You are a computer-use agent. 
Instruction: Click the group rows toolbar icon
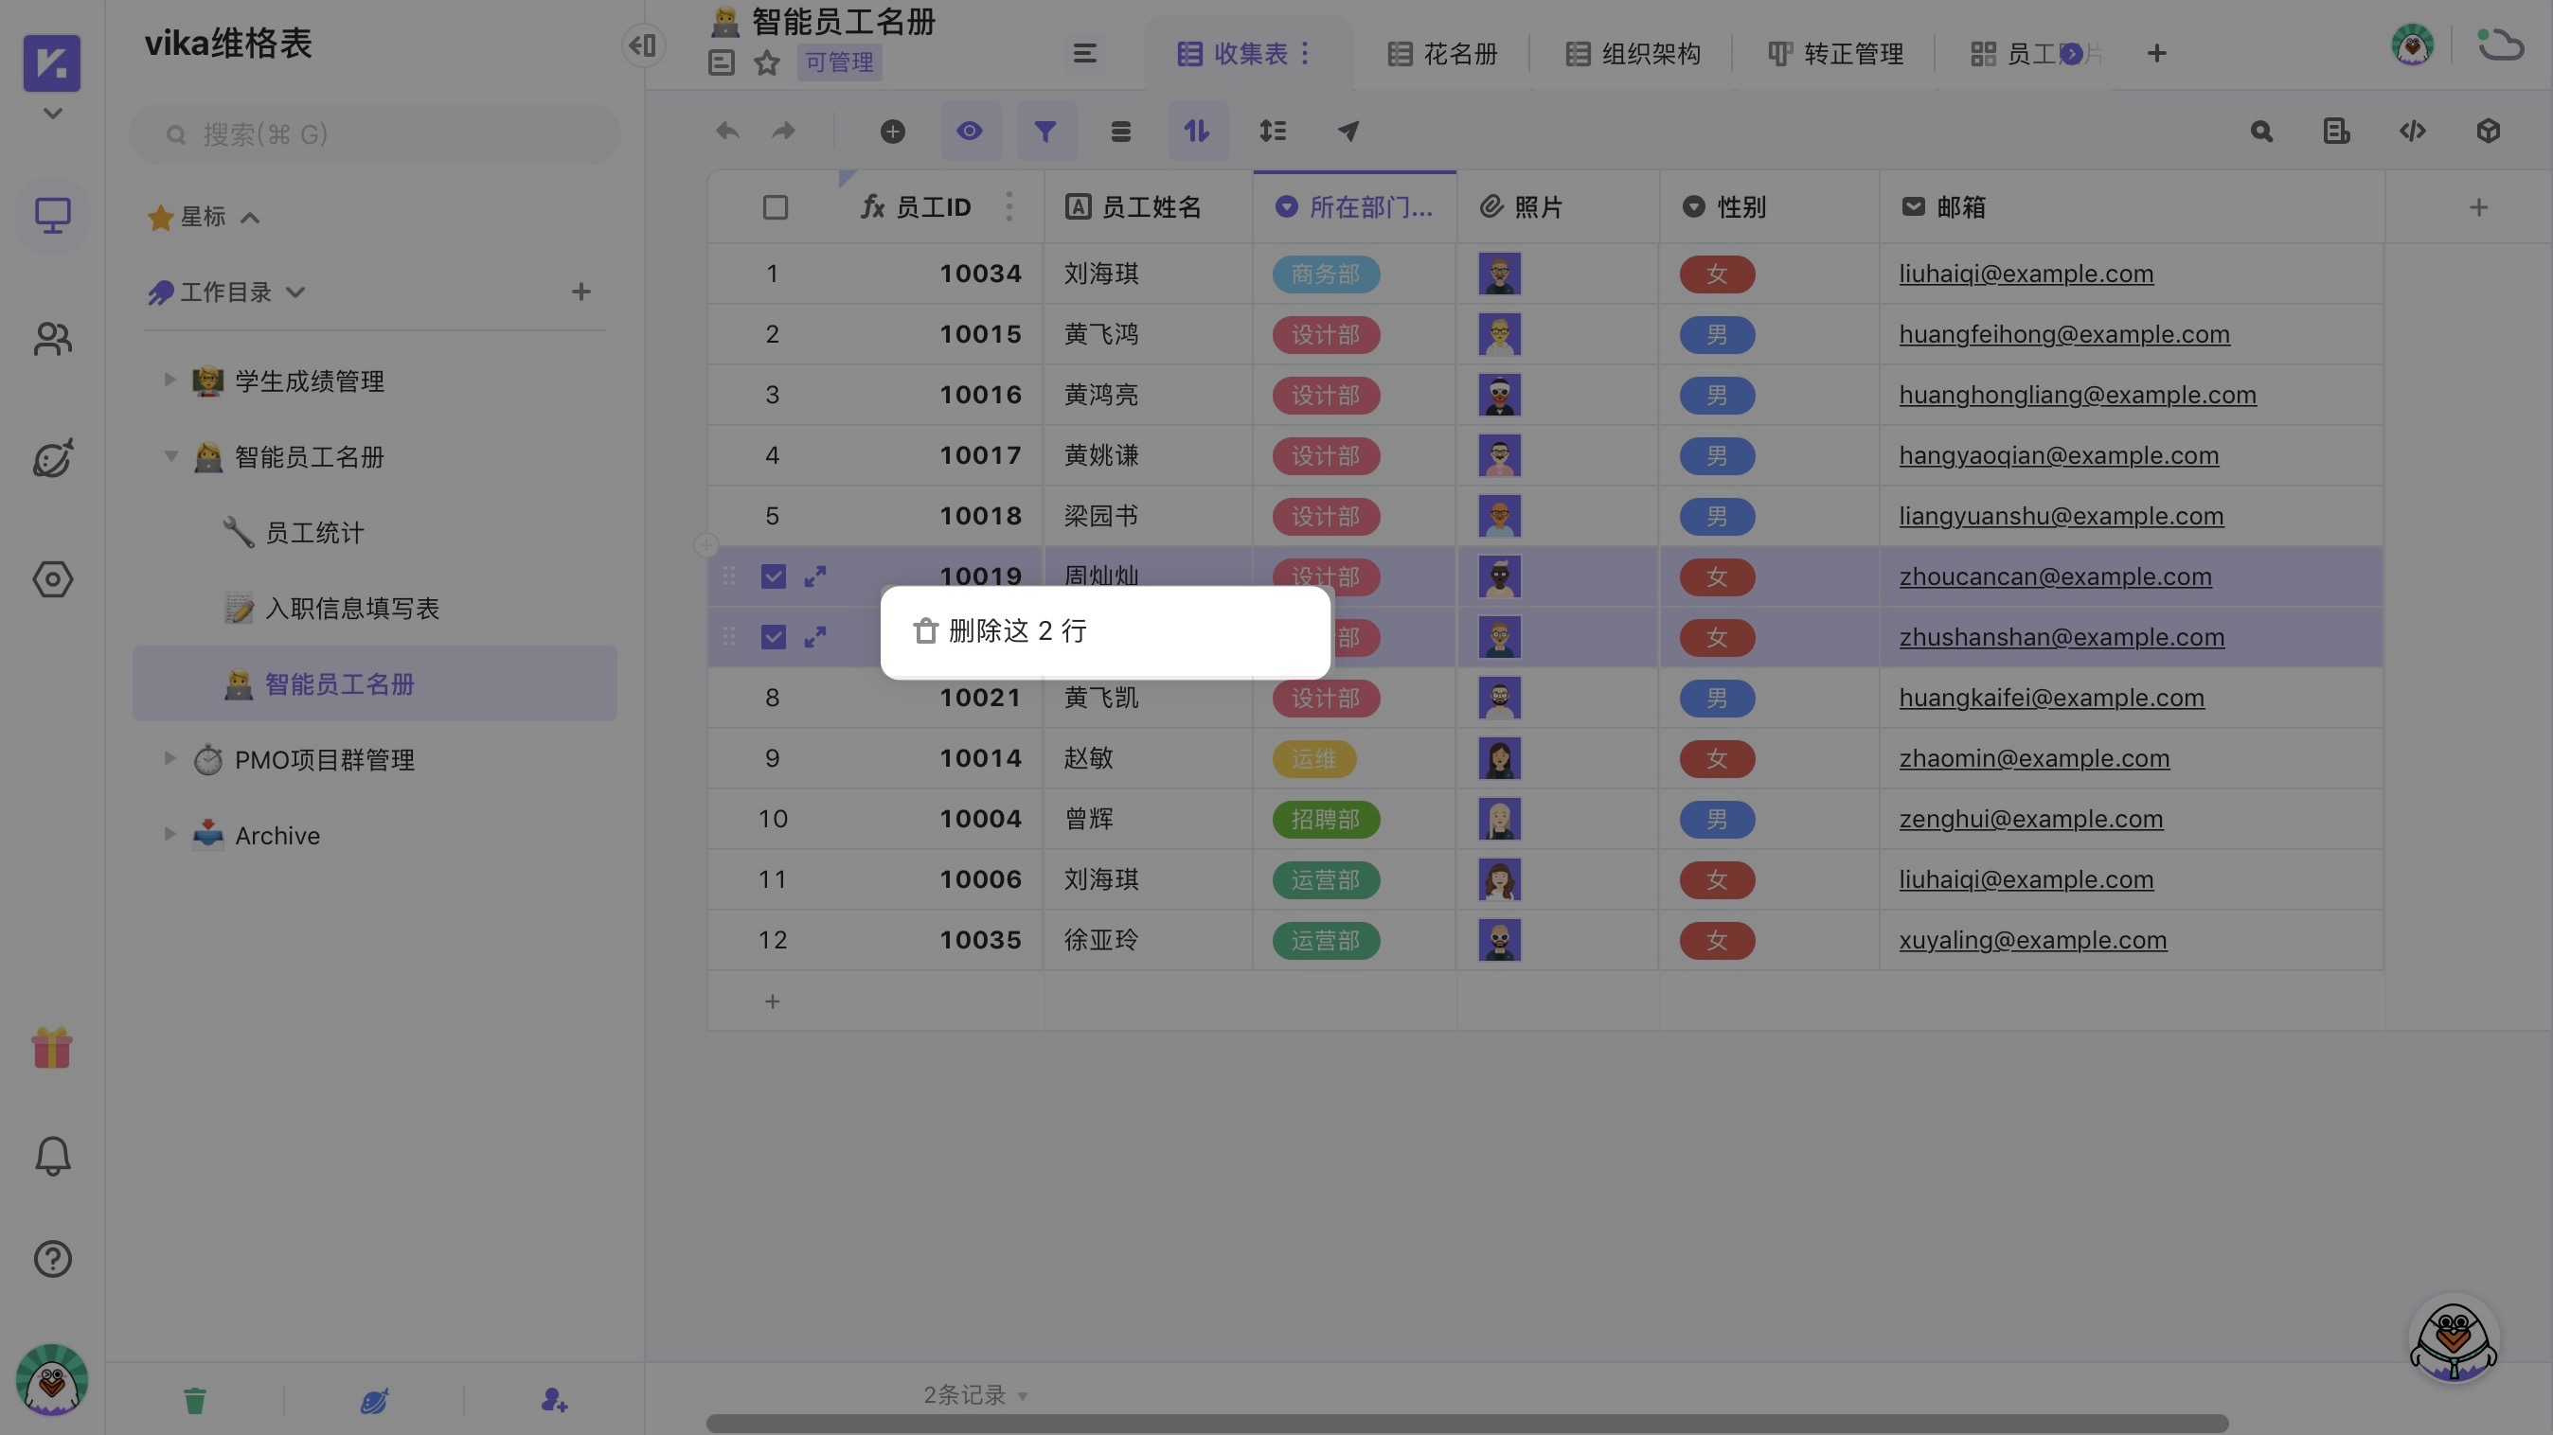(1121, 130)
